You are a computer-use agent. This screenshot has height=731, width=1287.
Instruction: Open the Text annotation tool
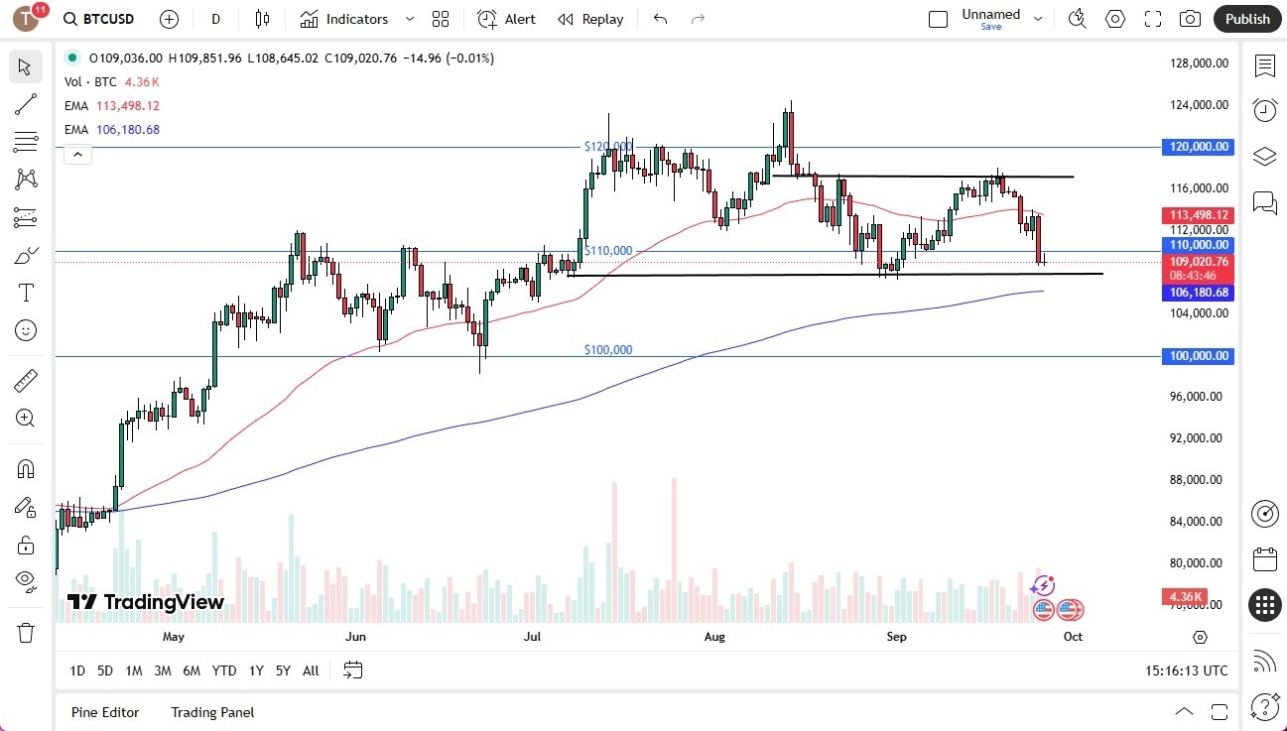25,292
